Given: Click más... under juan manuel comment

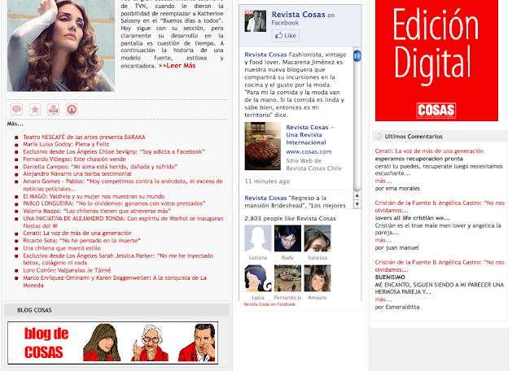Looking at the screenshot, I should click(383, 240).
